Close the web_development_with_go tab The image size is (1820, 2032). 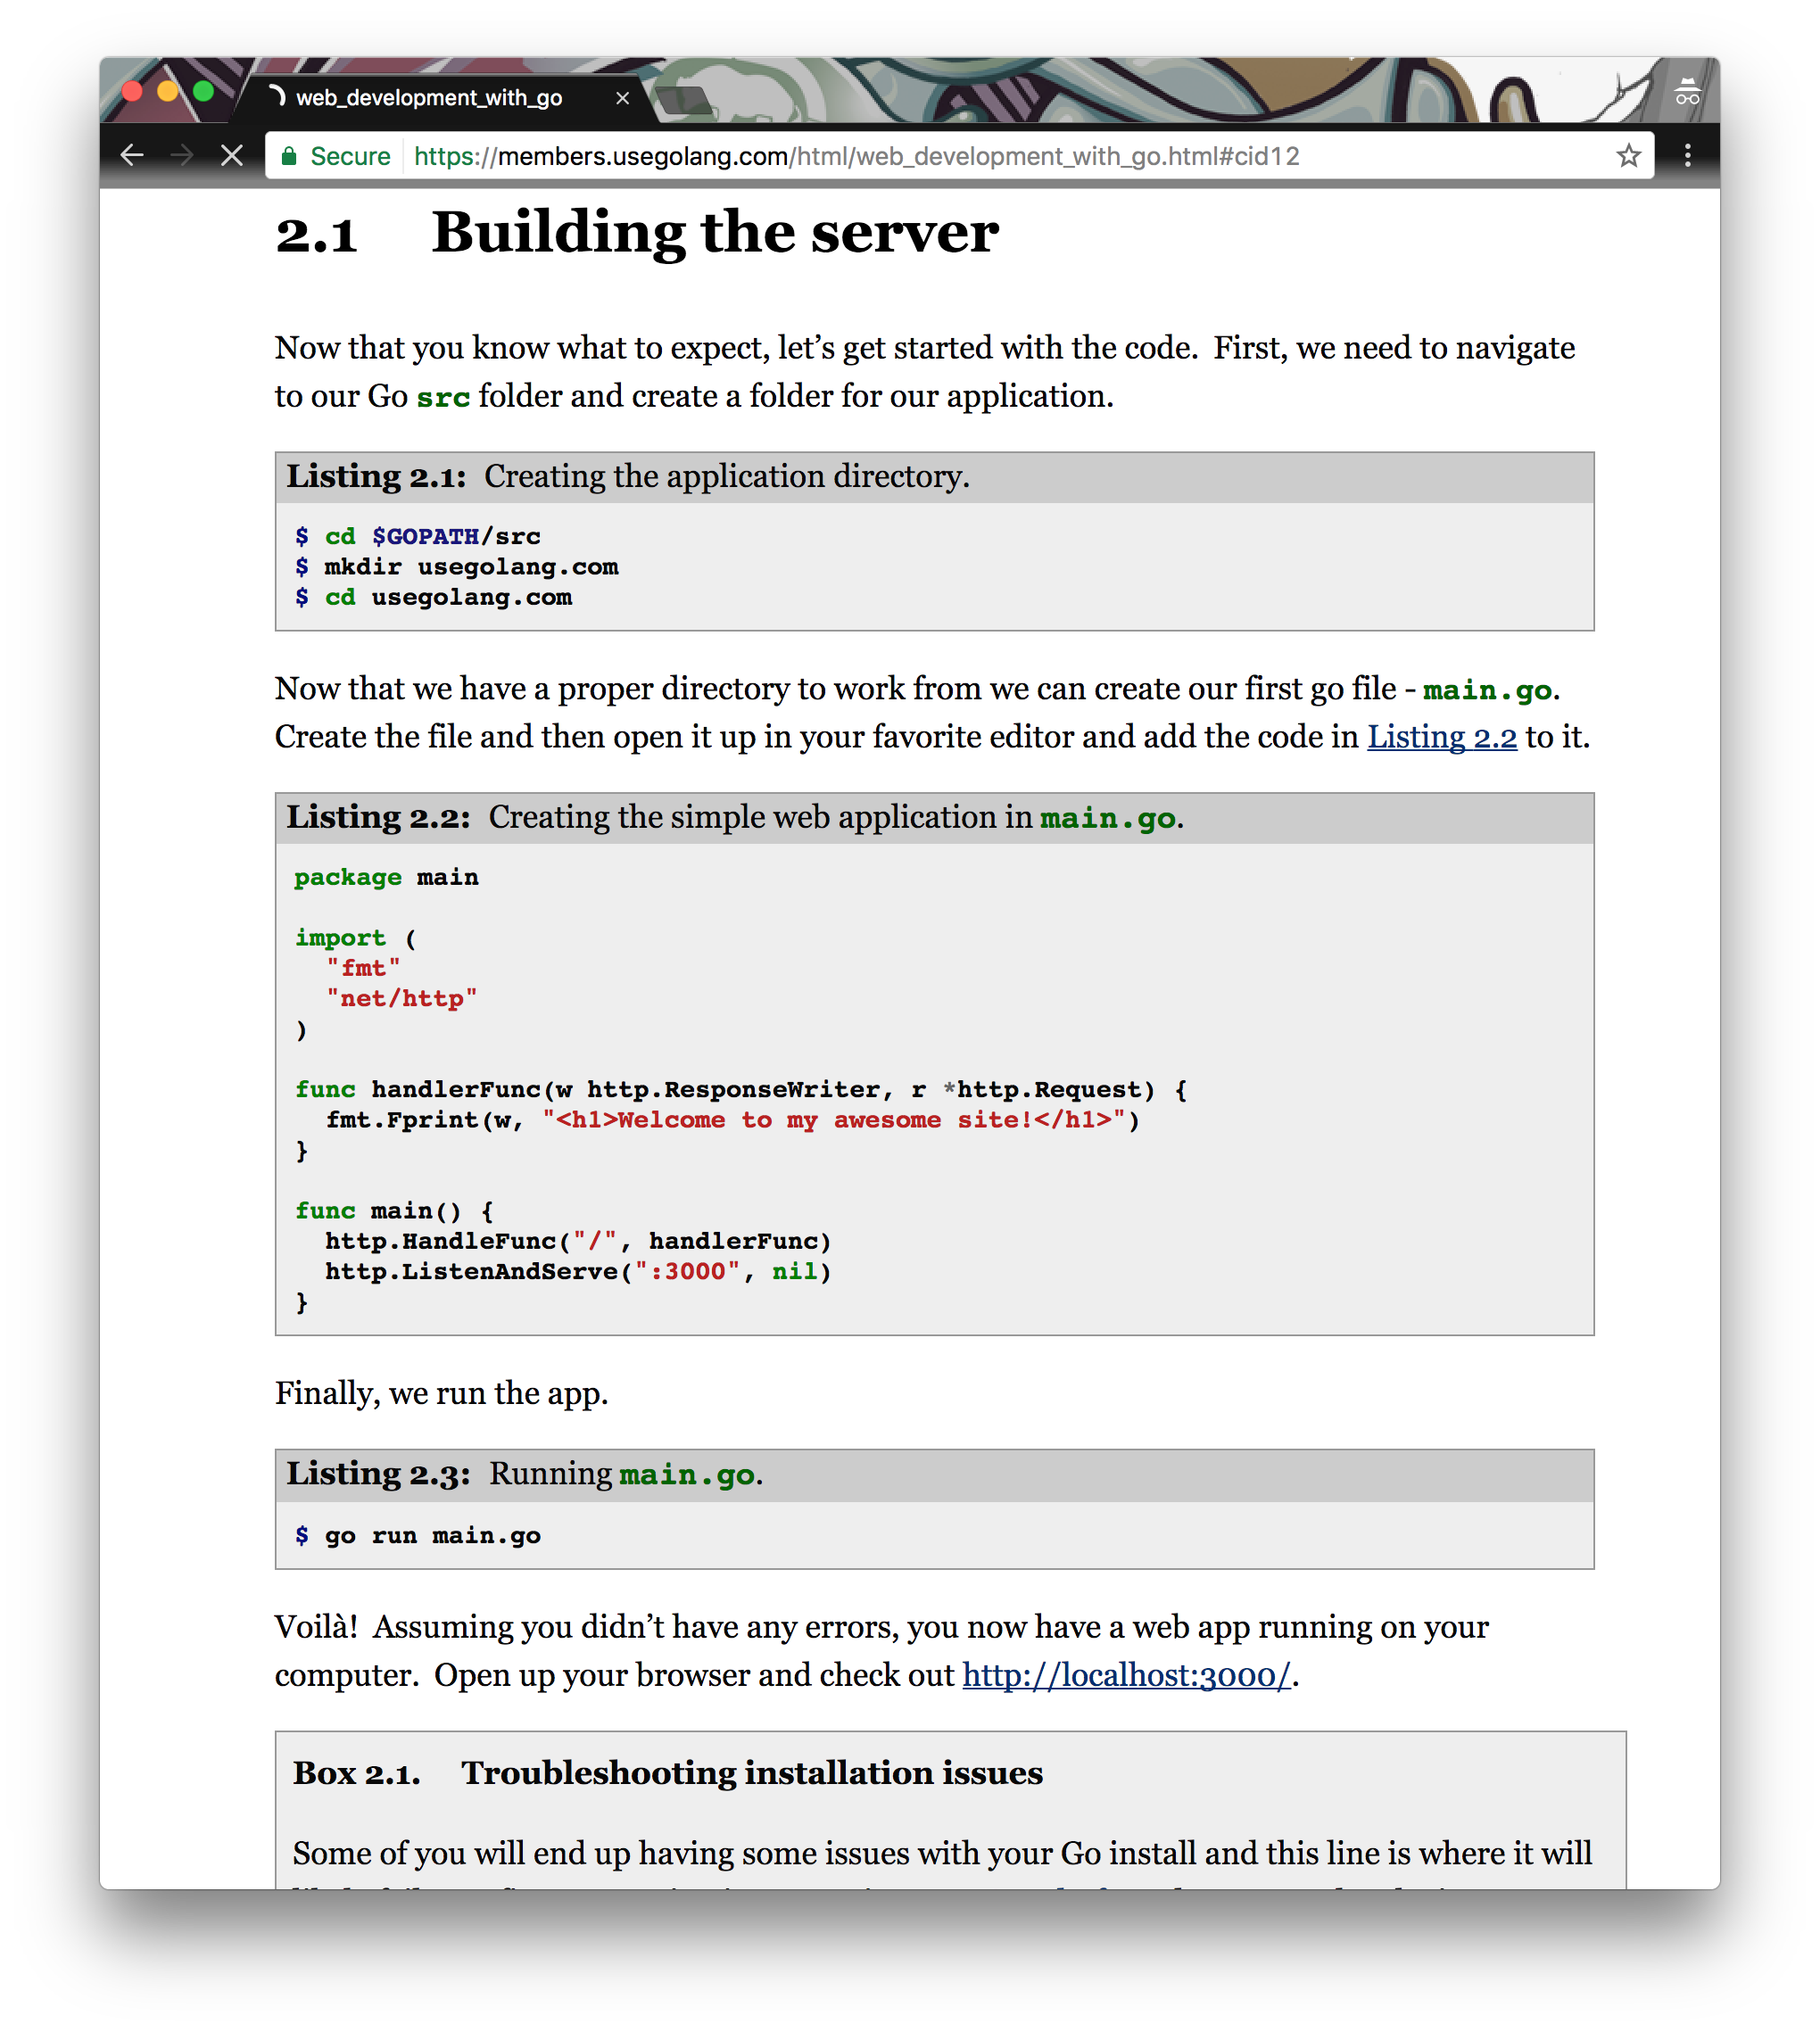click(x=623, y=96)
